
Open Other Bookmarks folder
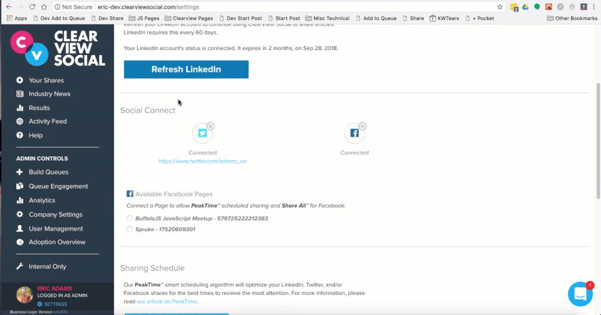point(572,18)
